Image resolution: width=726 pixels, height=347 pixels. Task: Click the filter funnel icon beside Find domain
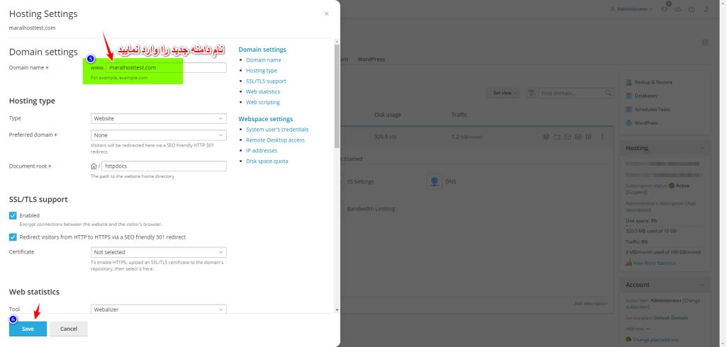coord(530,93)
